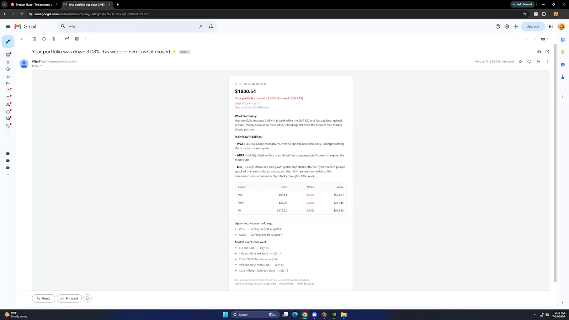Open the Updates info icon in the sidebar

point(8,112)
